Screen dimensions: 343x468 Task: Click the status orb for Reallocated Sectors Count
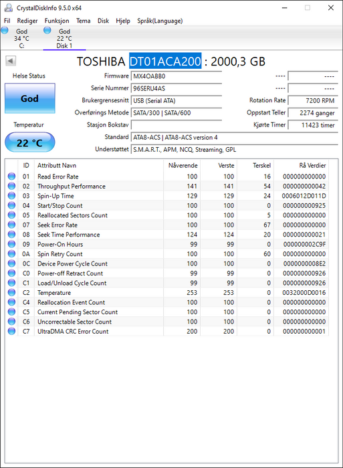[11, 215]
